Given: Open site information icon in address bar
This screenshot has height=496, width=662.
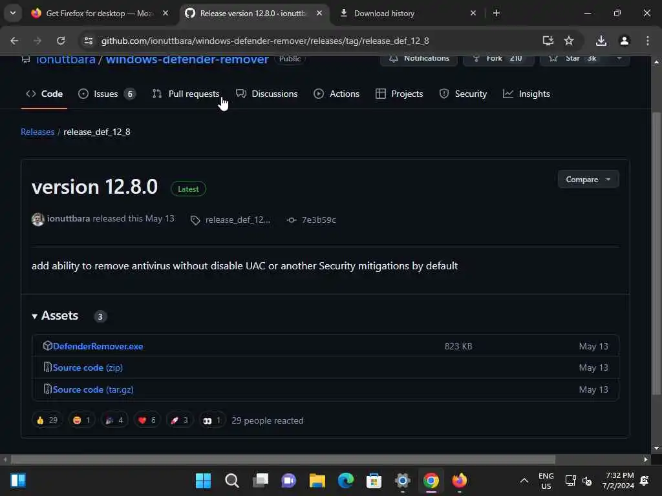Looking at the screenshot, I should click(x=88, y=41).
